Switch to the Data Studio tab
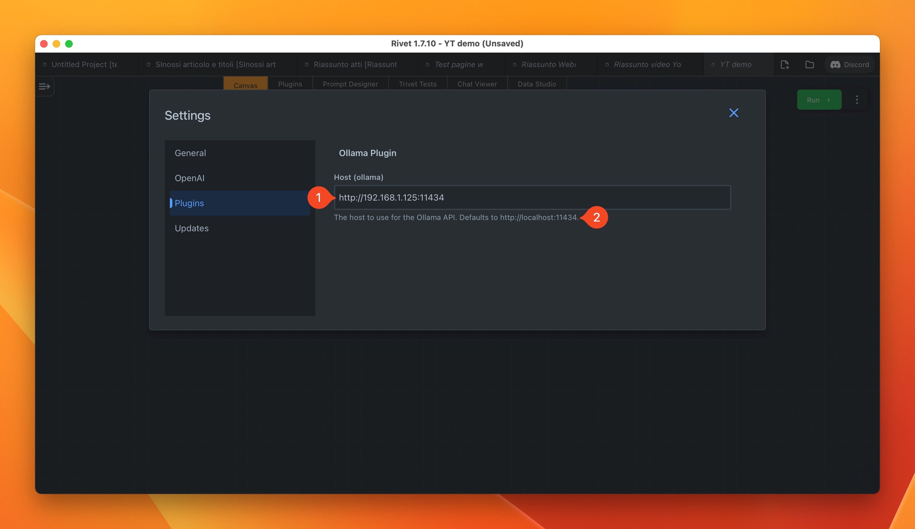Viewport: 915px width, 529px height. [x=537, y=84]
